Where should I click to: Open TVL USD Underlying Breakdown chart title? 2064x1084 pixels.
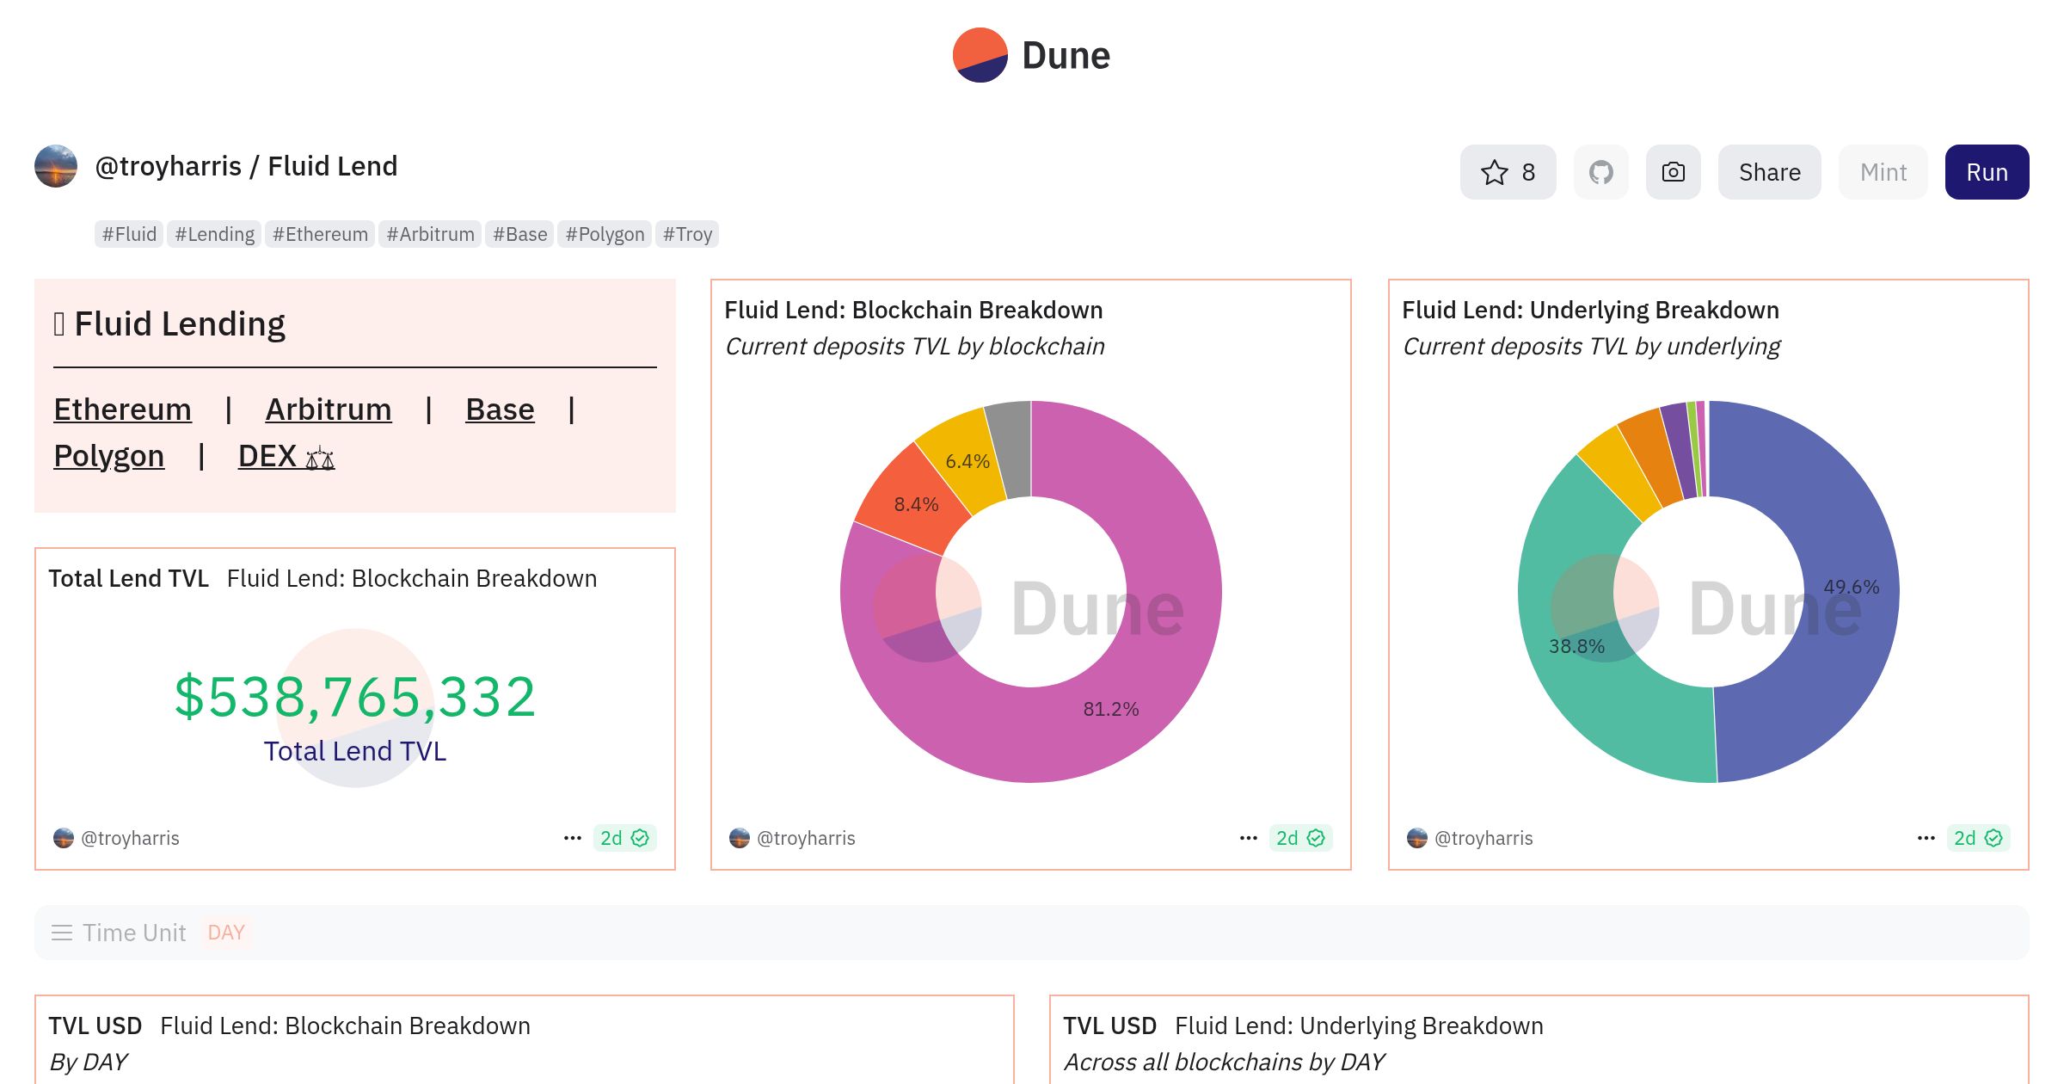[1303, 1025]
